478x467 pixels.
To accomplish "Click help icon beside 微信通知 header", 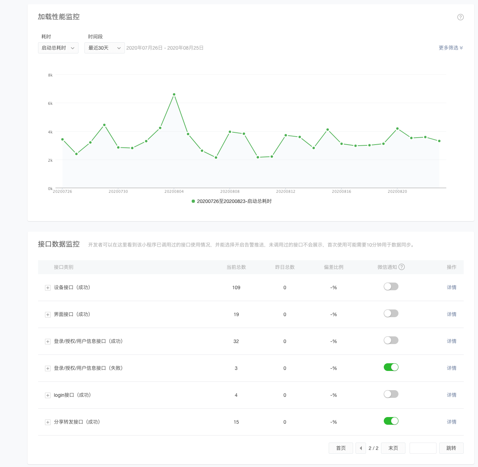I will 402,267.
